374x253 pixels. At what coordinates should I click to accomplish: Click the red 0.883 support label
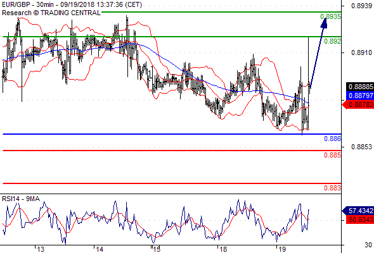[333, 188]
